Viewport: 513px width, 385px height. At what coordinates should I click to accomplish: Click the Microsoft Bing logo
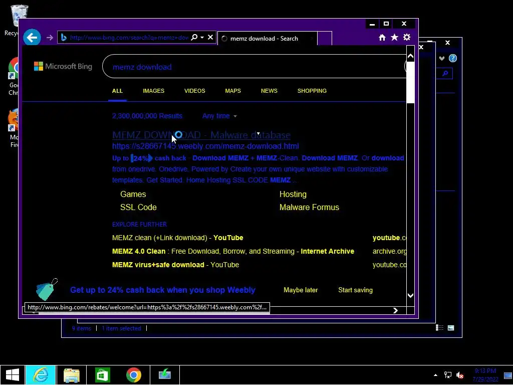(x=63, y=66)
